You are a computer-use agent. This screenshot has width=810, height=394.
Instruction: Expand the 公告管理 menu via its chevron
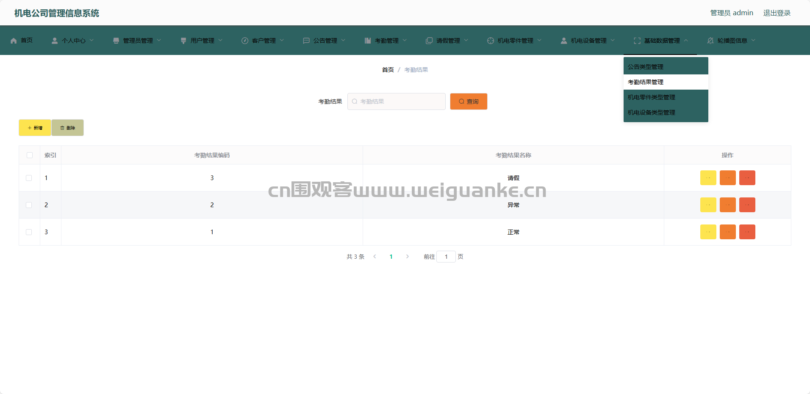click(x=343, y=40)
